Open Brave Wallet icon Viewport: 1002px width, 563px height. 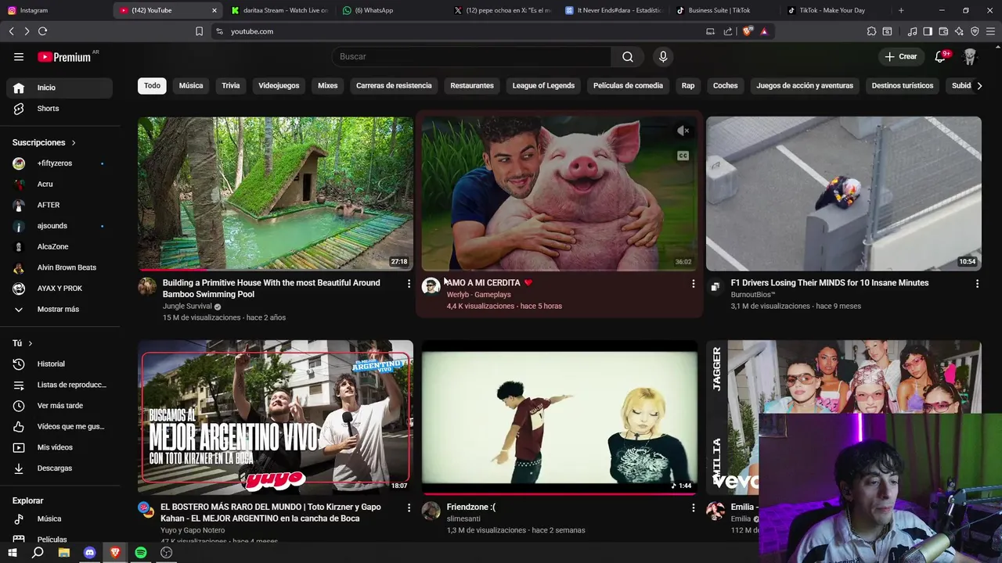click(x=943, y=31)
